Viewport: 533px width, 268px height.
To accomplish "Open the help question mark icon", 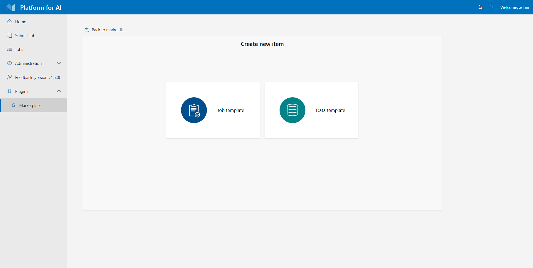I will click(x=492, y=7).
